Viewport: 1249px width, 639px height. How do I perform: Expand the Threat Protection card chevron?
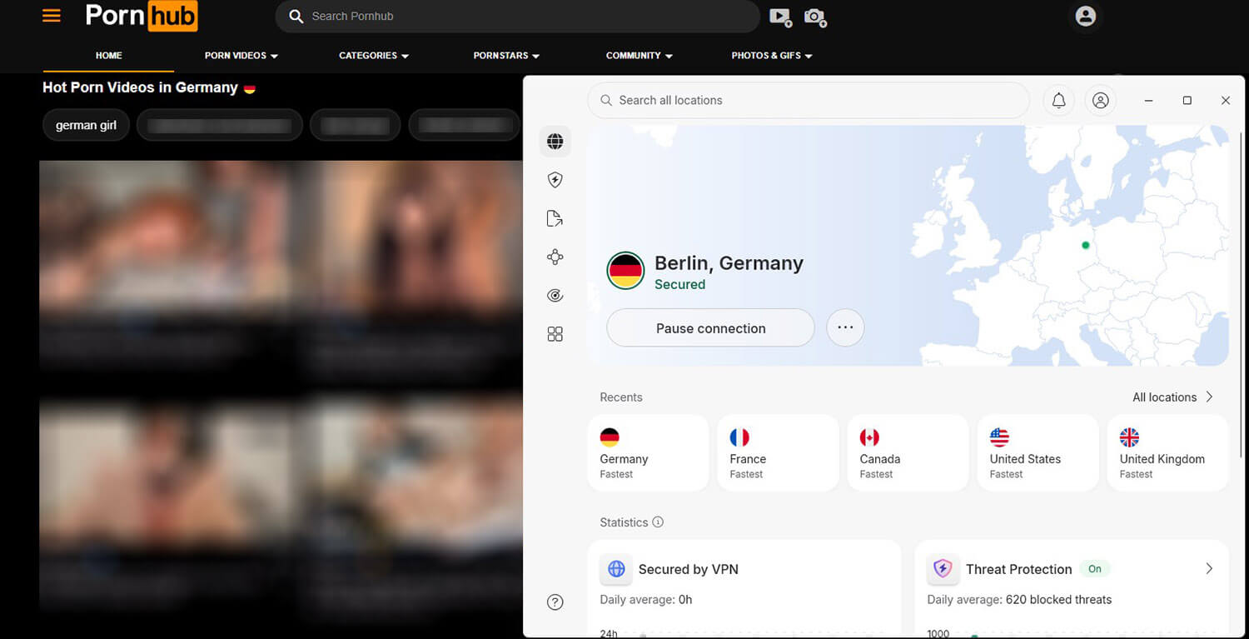point(1209,568)
